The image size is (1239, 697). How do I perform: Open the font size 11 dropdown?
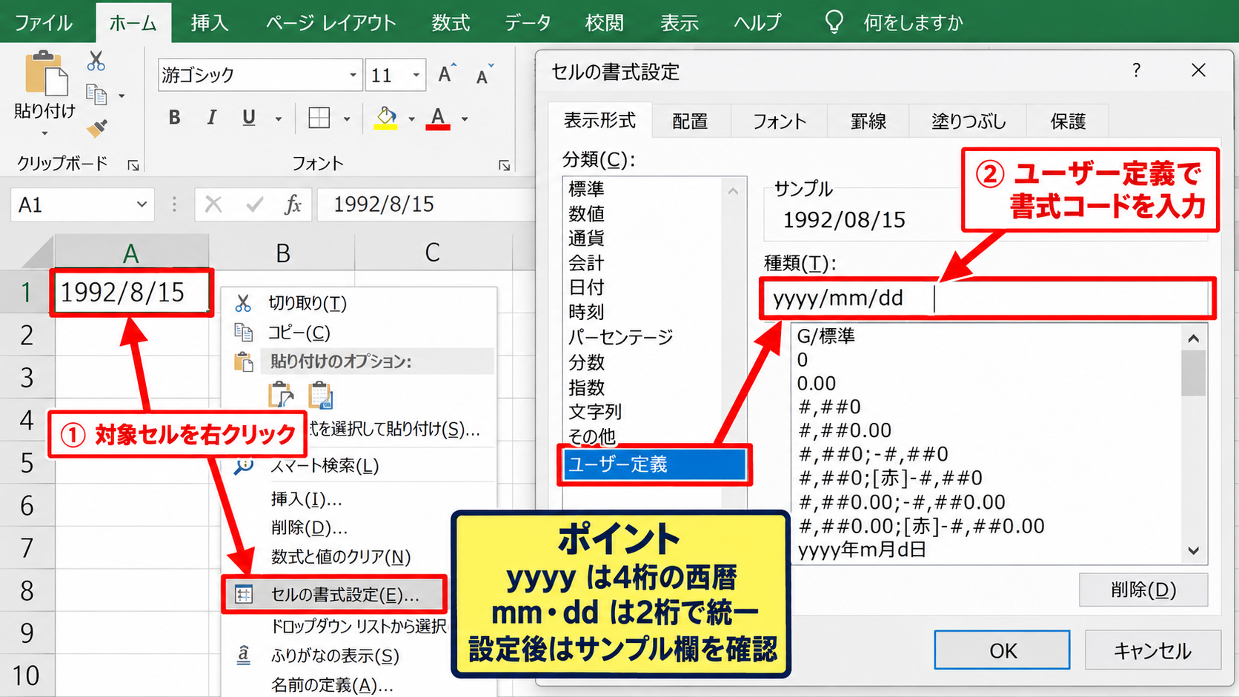pos(416,75)
